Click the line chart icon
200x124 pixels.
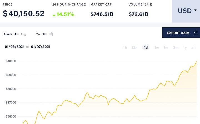coord(38,34)
